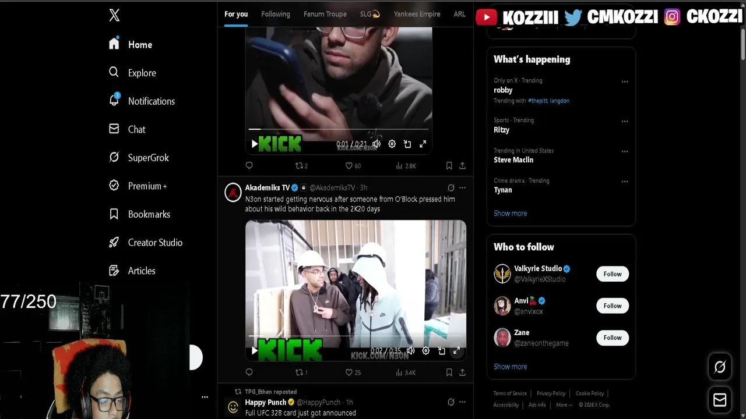Like the Akademiks TV post
This screenshot has height=419, width=746.
coord(353,372)
